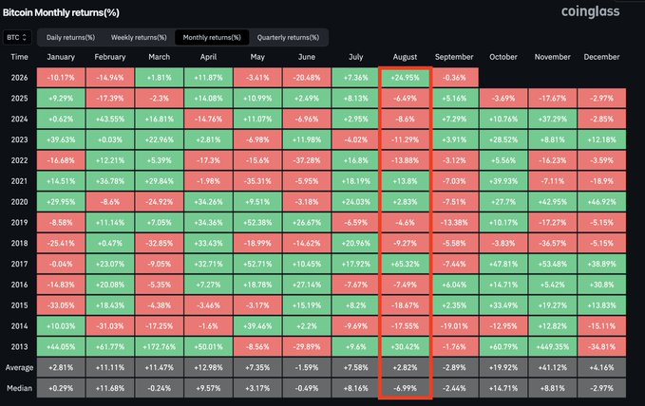Select the 2013 row label
The height and width of the screenshot is (406, 645).
click(19, 347)
